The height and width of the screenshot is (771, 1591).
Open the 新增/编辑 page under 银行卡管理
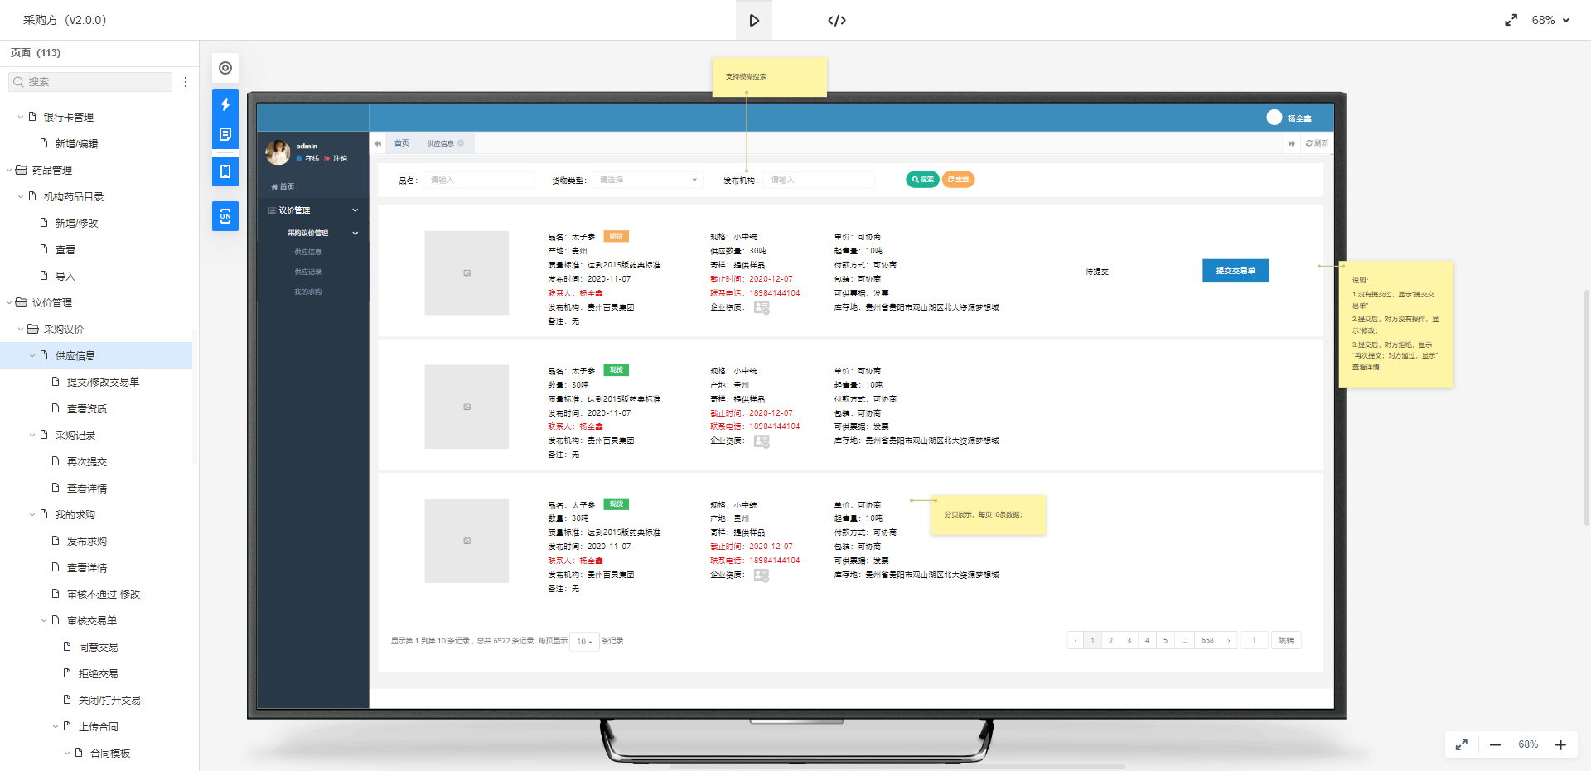coord(76,143)
